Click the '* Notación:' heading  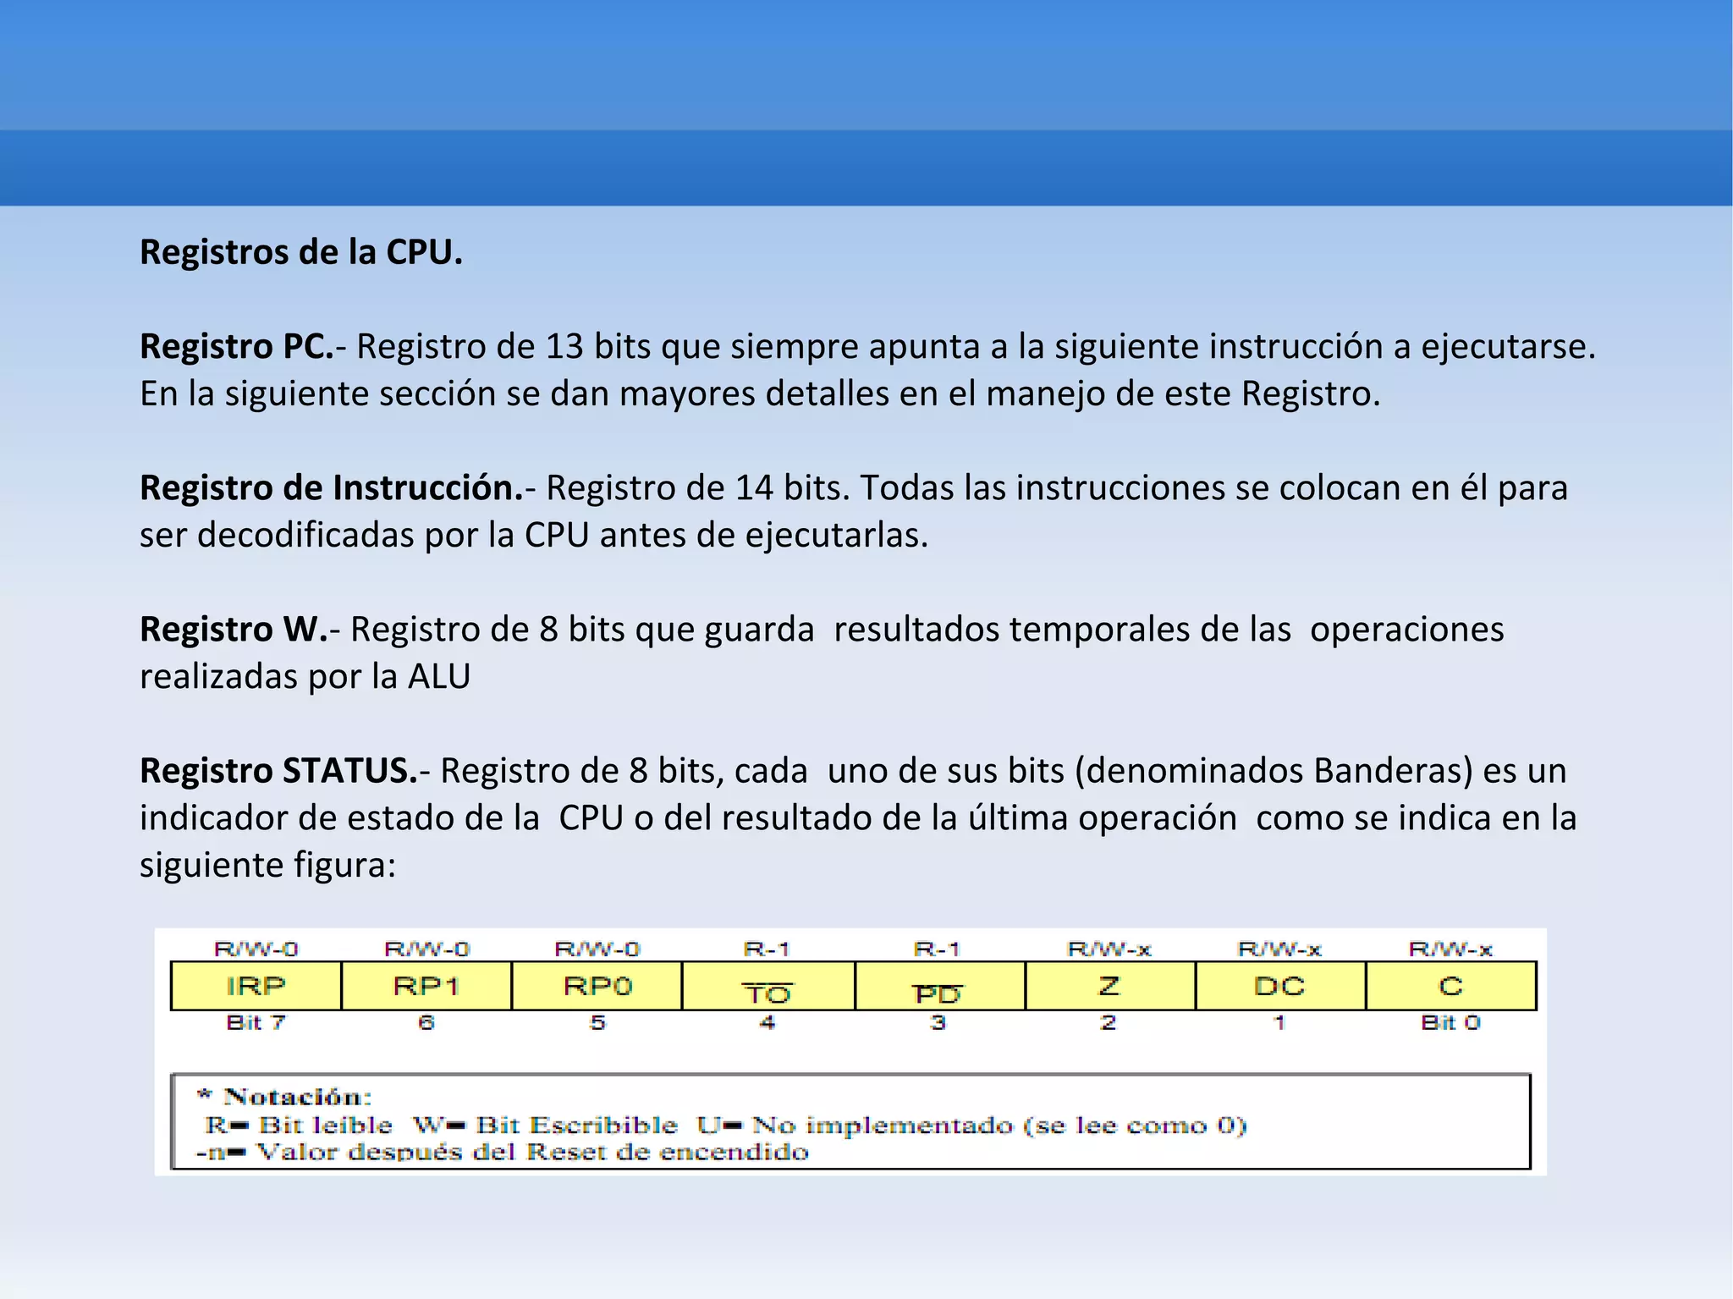pos(284,1097)
